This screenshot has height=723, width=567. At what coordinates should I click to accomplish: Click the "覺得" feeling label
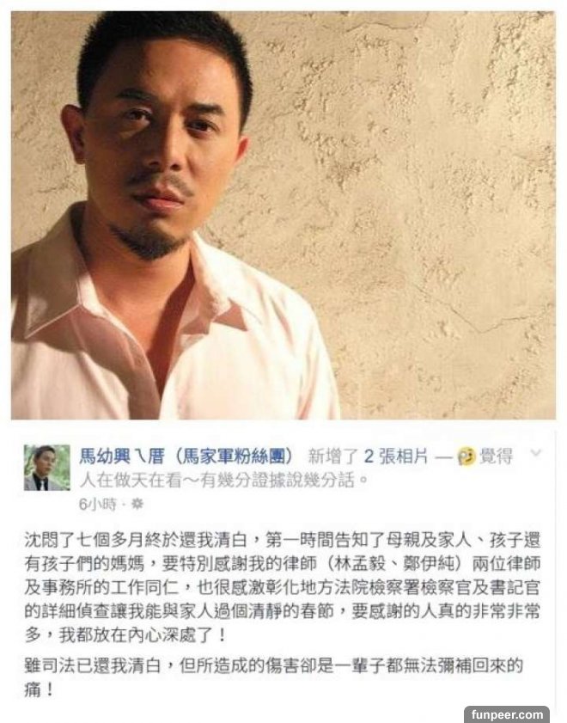(496, 456)
